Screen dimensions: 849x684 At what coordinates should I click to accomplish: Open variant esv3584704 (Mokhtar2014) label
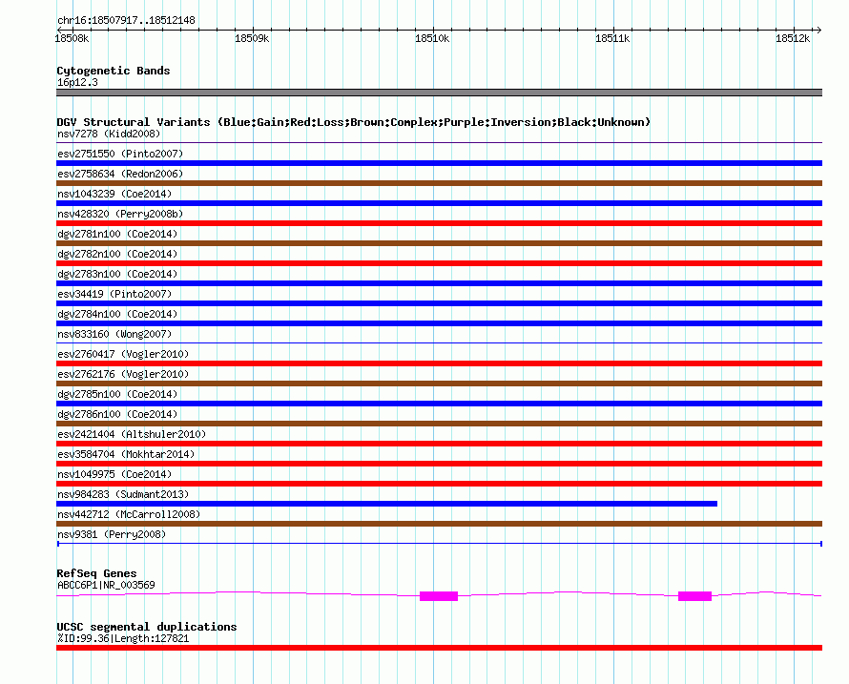(x=126, y=454)
